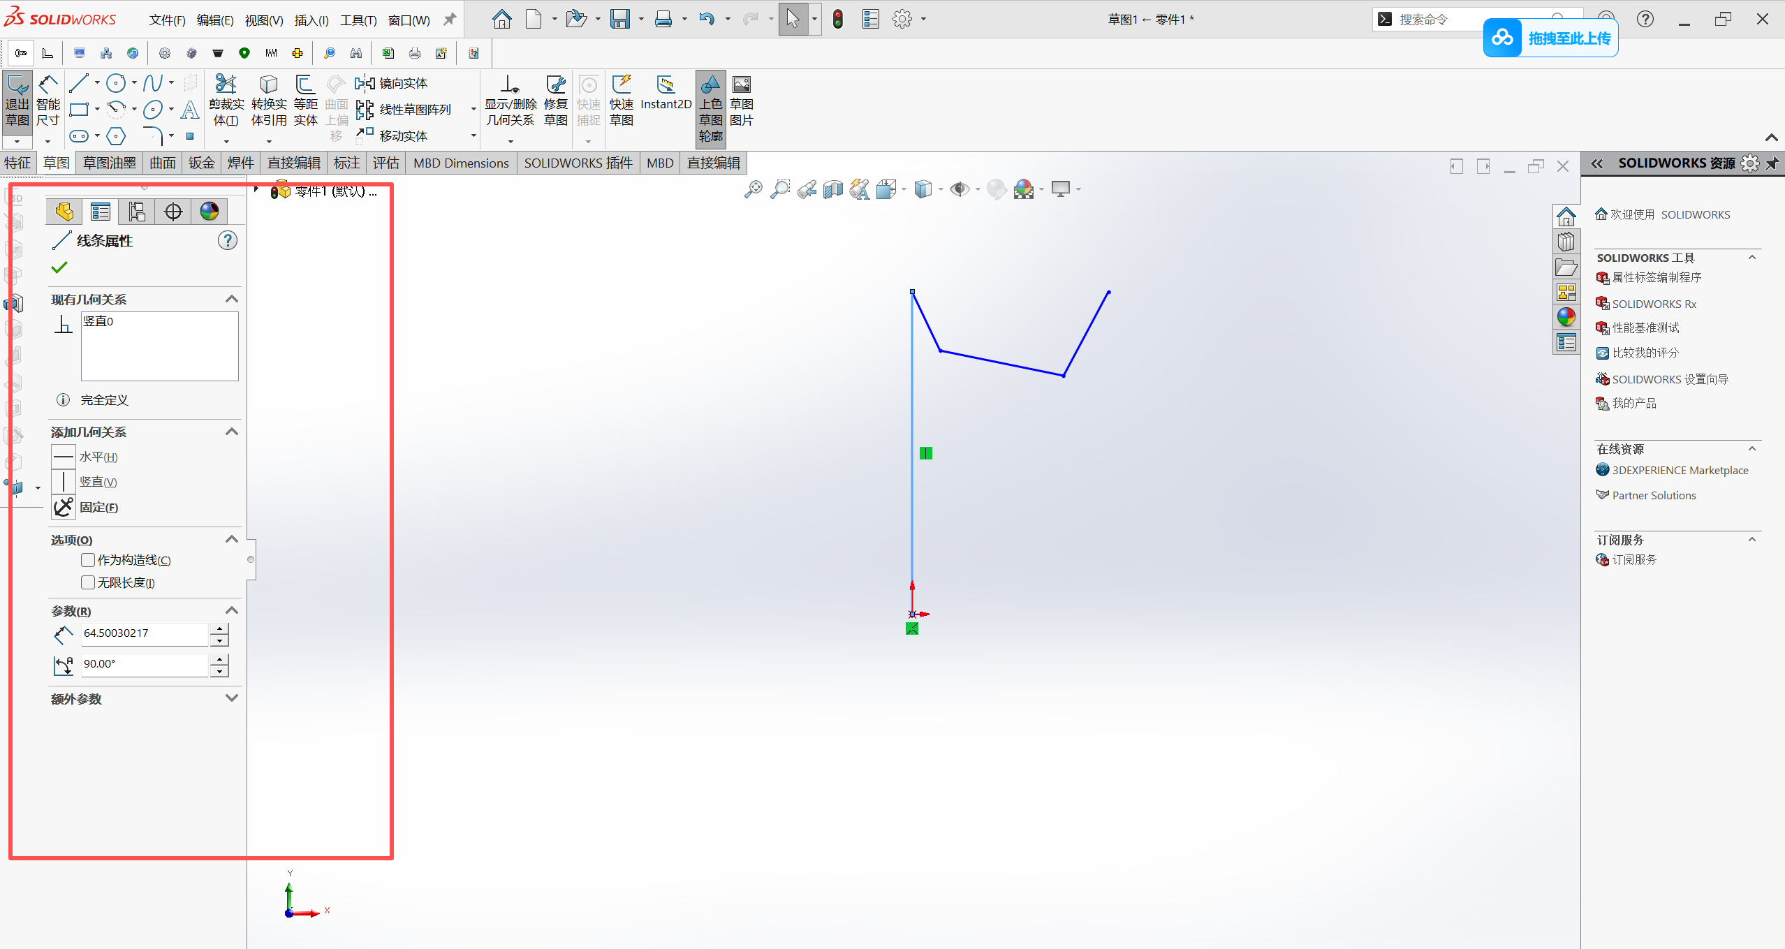Collapse the Existing Relations (现有几何关系) section
This screenshot has height=949, width=1785.
(232, 299)
